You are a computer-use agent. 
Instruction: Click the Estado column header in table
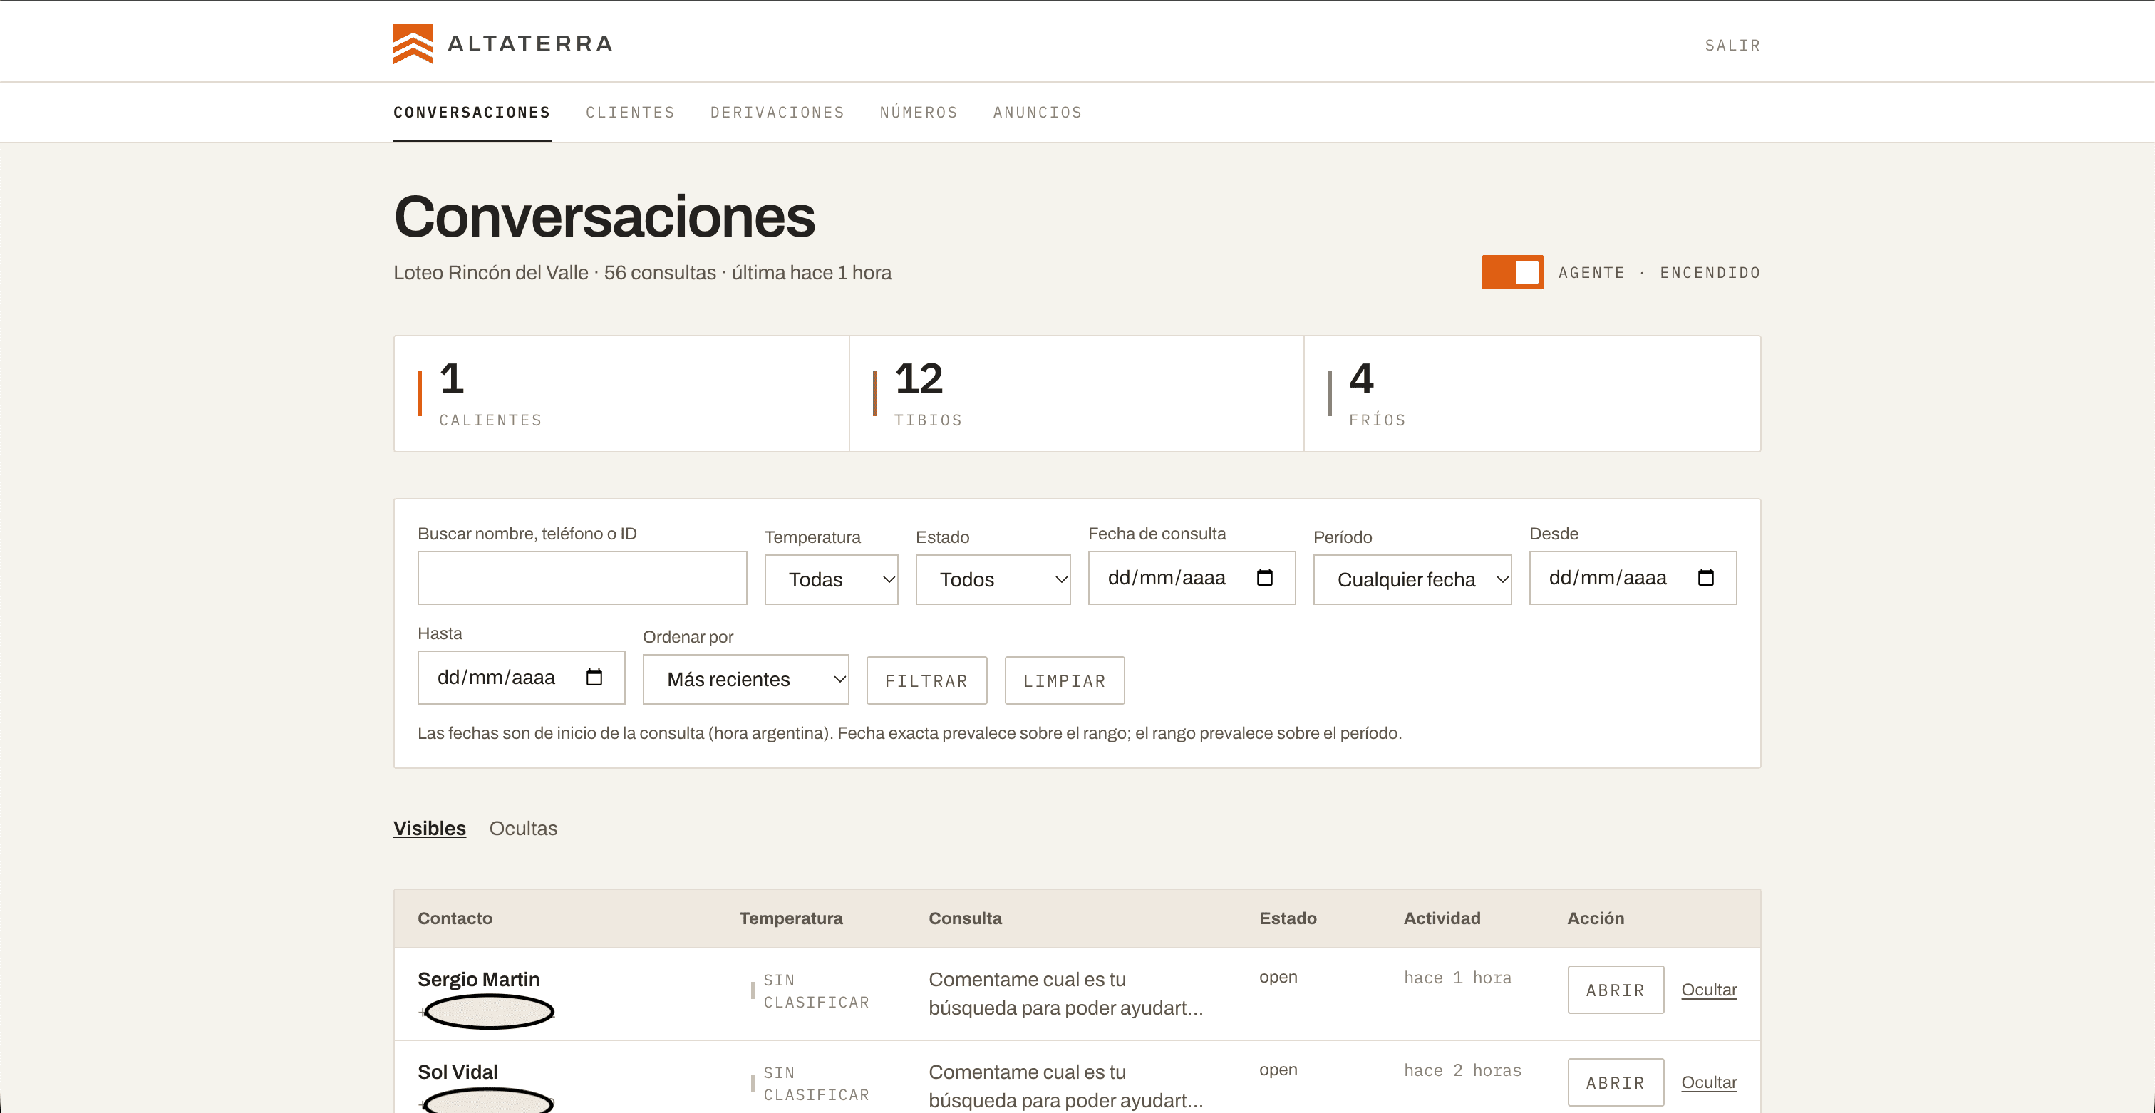click(x=1288, y=918)
